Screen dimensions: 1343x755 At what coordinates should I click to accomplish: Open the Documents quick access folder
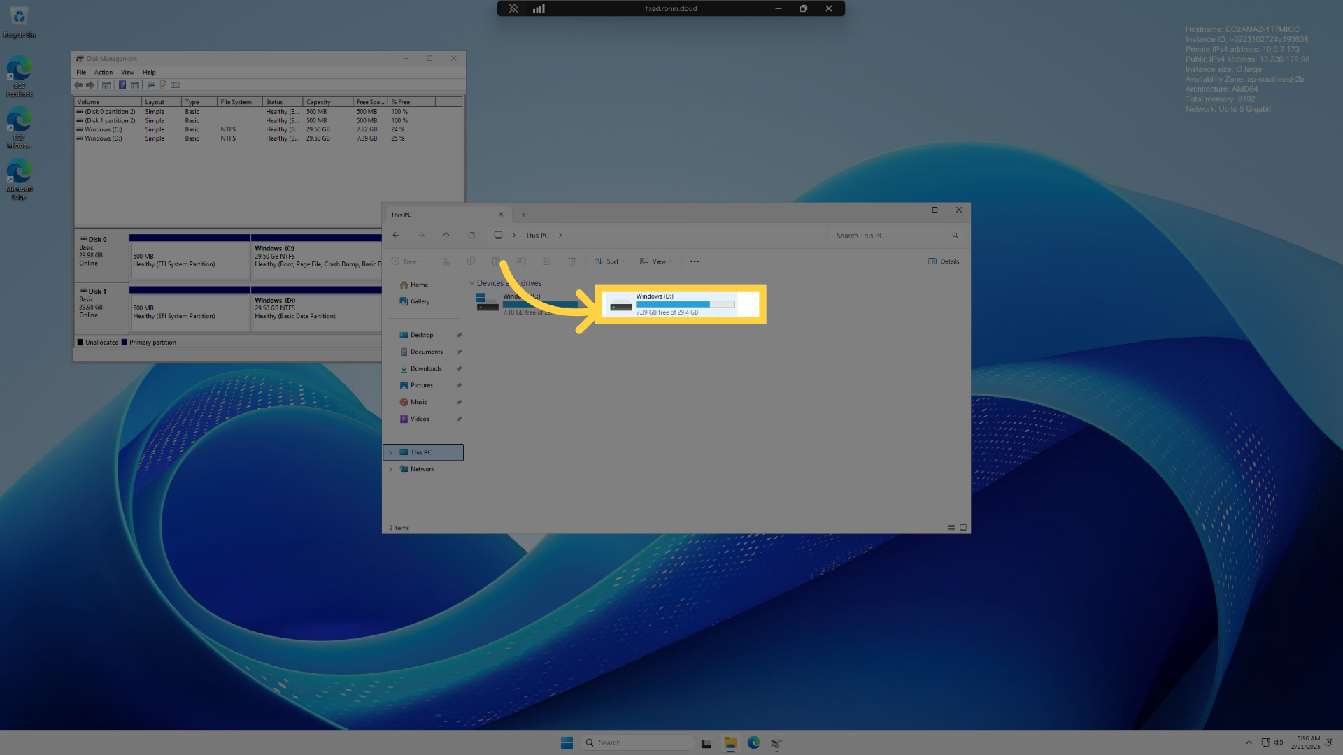click(427, 352)
